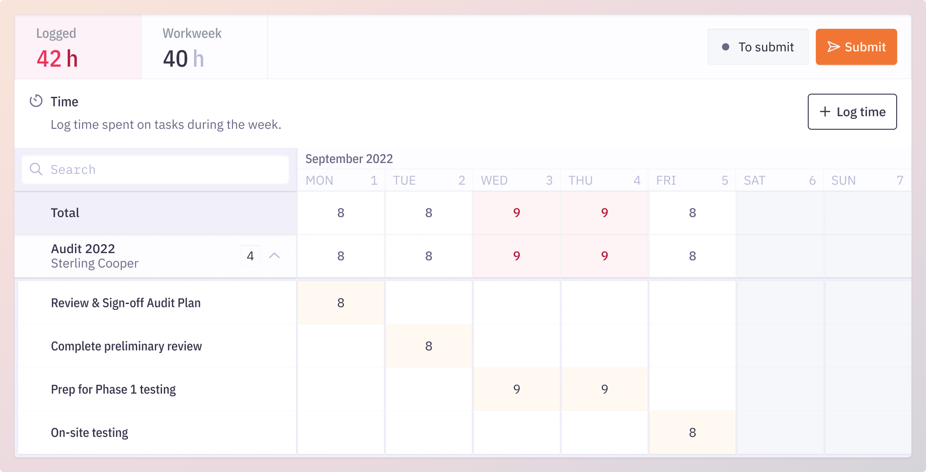
Task: Collapse the Audit 2022 project row
Action: pos(274,256)
